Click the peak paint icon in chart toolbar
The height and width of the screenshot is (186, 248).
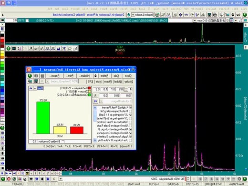59,49
